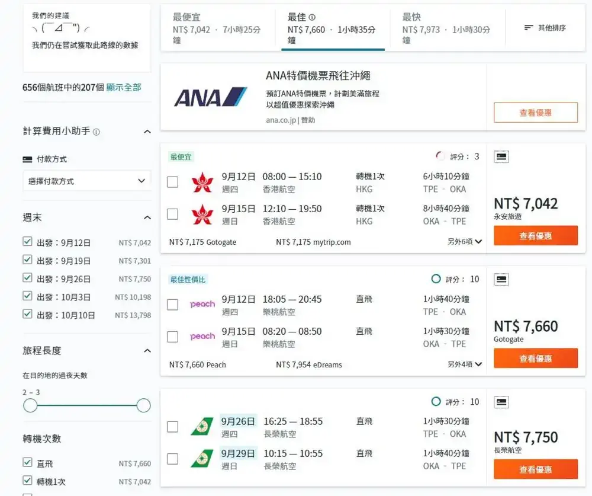This screenshot has height=496, width=592.
Task: Toggle the 直飛 stops filter checkbox
Action: click(27, 462)
